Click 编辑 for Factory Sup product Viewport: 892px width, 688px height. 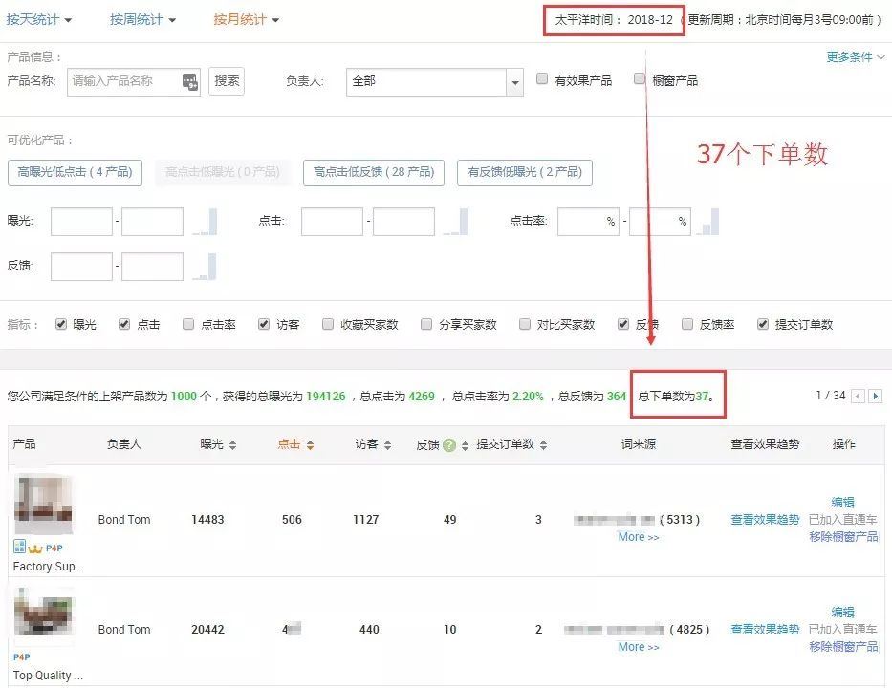tap(842, 502)
